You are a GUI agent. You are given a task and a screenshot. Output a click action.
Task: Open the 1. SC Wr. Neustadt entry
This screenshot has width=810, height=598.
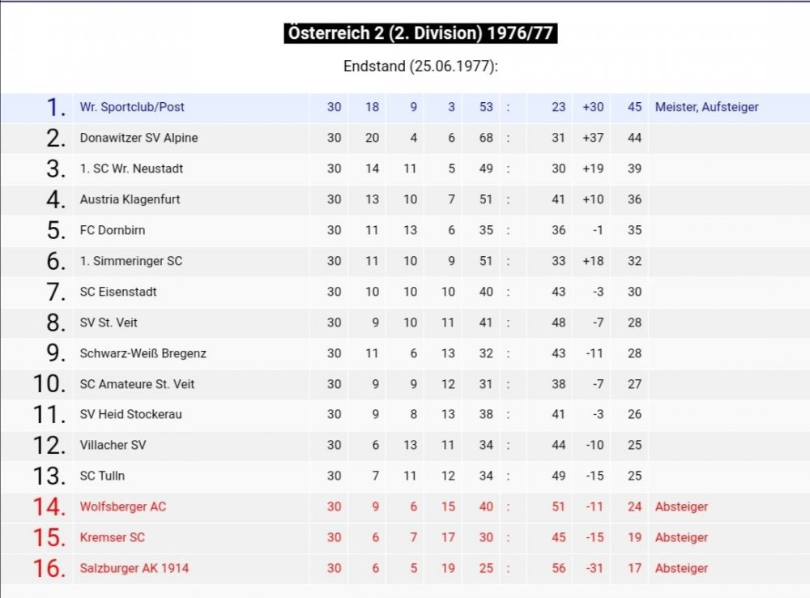tap(131, 169)
